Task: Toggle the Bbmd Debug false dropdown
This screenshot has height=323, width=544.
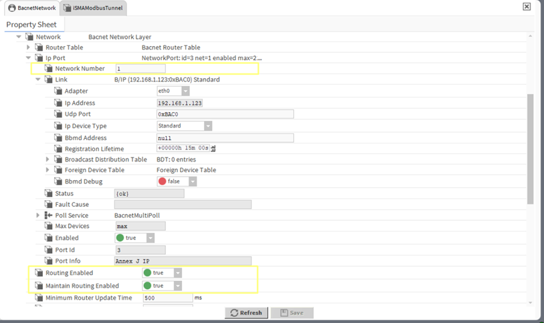Action: click(192, 182)
